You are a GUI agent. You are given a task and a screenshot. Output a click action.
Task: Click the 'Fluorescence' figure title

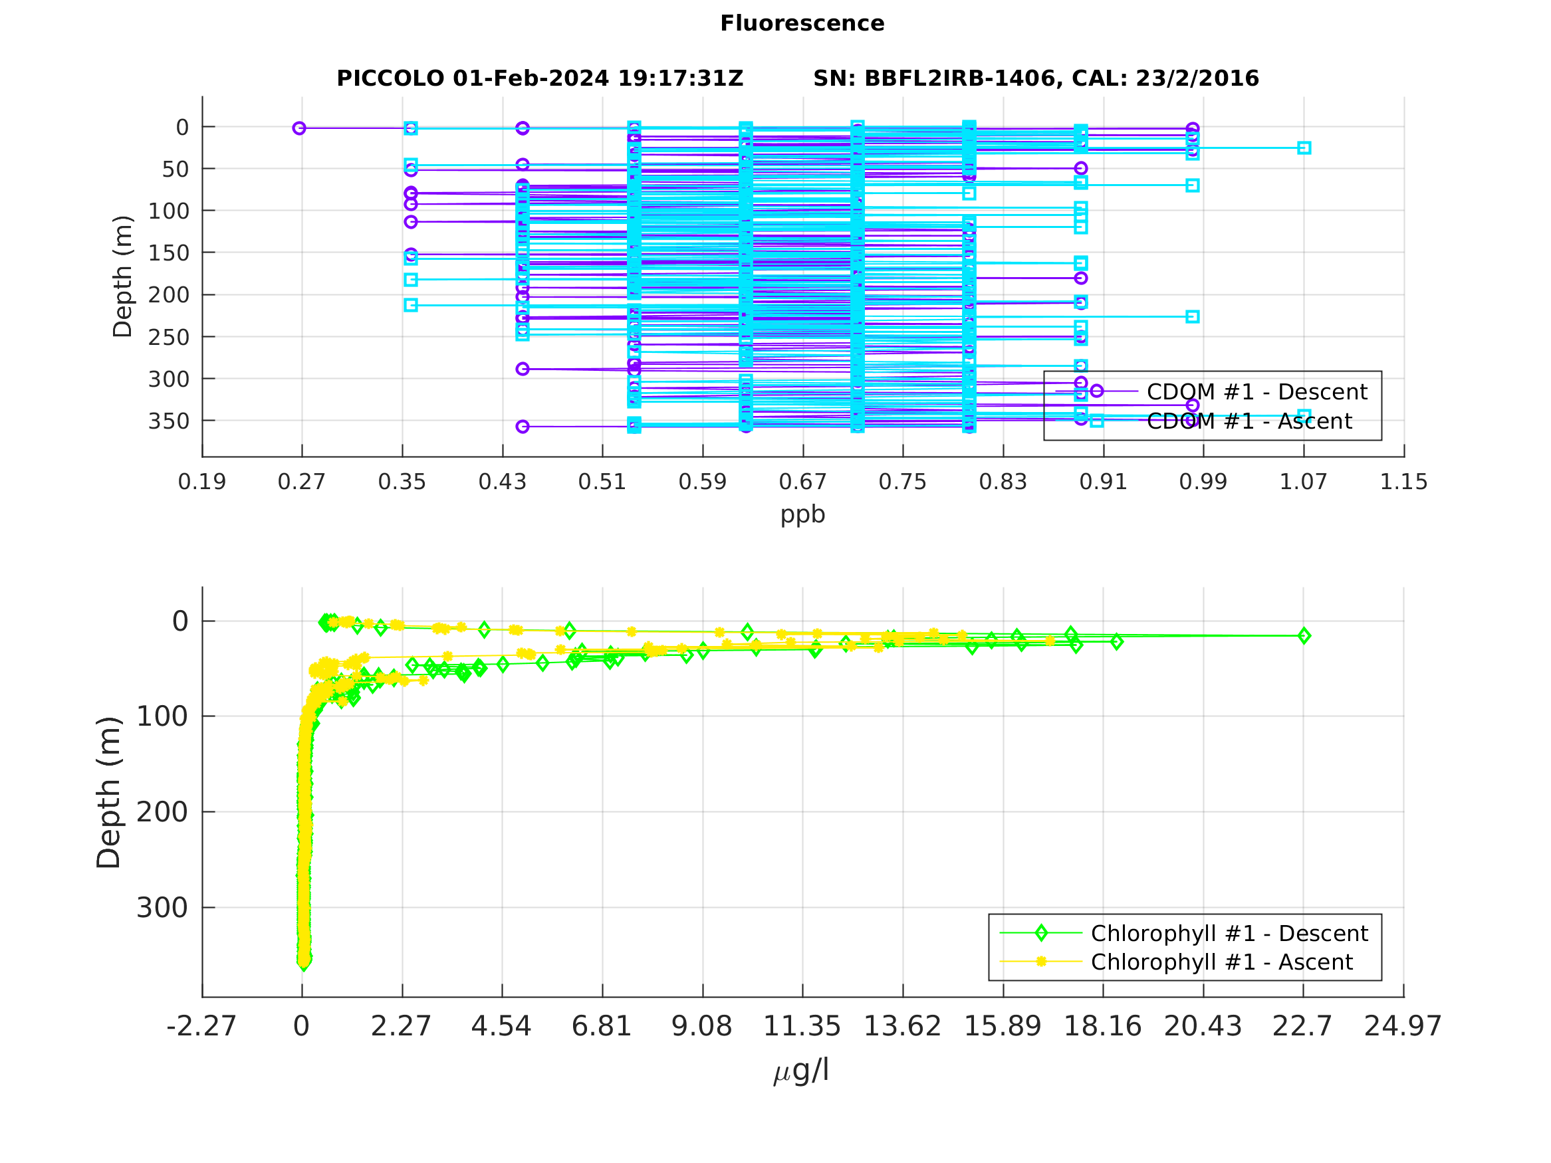tap(802, 23)
